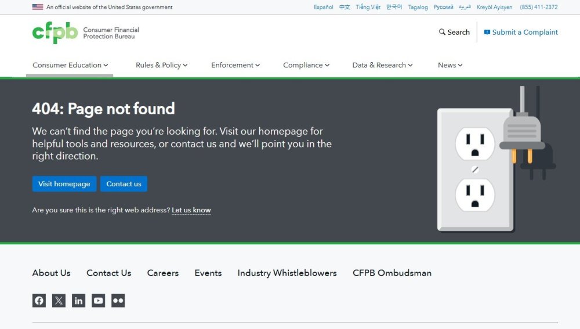This screenshot has width=580, height=329.
Task: Switch language to Español
Action: [323, 7]
